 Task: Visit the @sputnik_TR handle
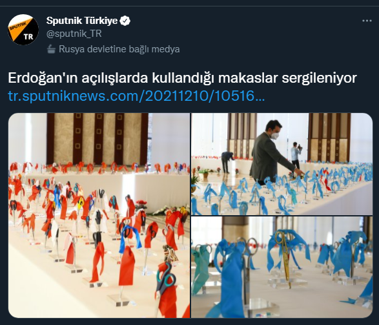coord(74,34)
